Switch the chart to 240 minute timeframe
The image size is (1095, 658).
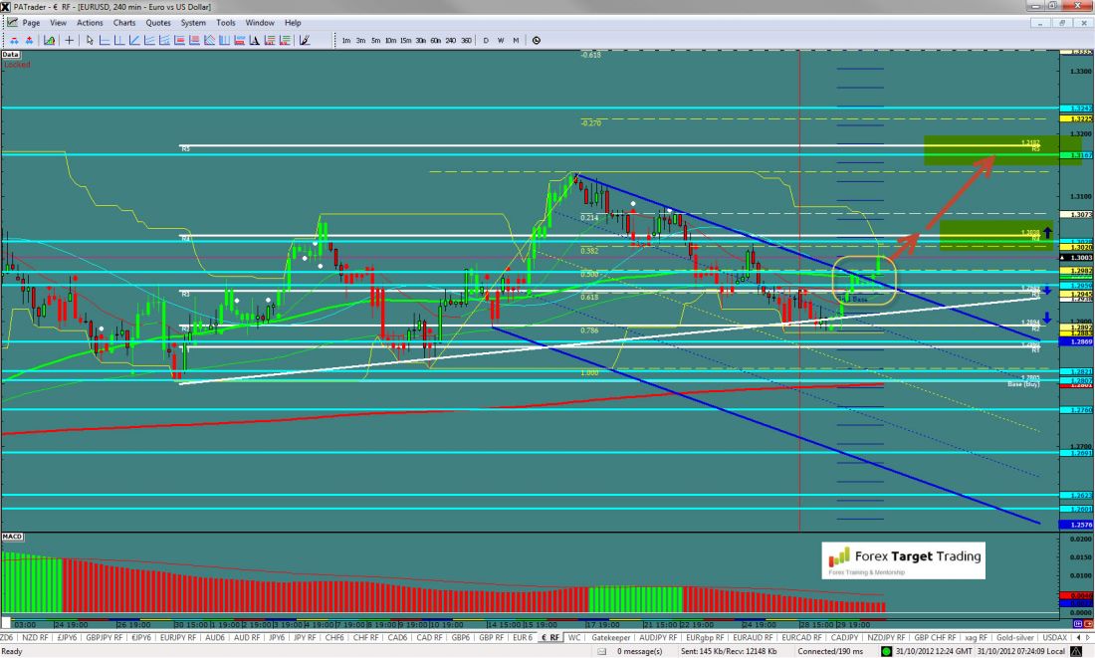[x=451, y=41]
